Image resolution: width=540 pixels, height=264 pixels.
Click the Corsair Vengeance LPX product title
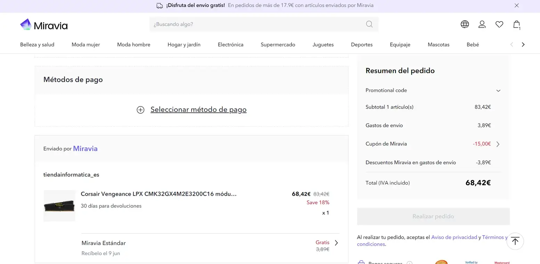[159, 194]
